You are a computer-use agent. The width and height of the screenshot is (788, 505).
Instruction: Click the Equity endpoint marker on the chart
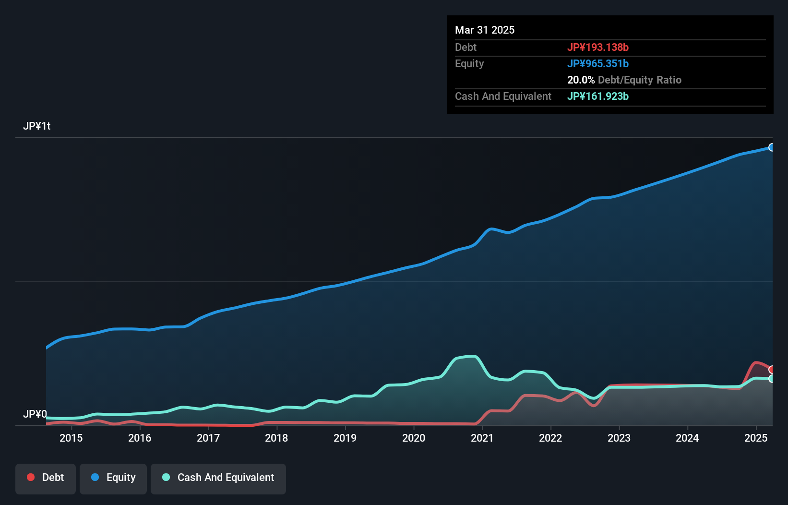[772, 148]
